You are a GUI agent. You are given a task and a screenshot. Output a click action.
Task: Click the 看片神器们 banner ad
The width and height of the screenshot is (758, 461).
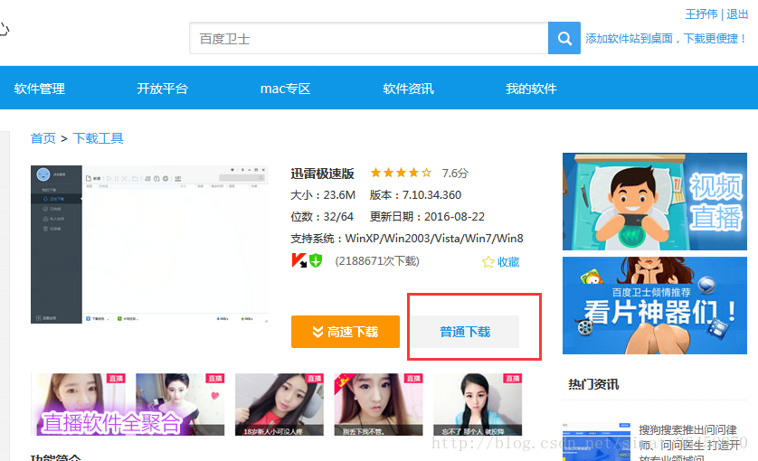click(655, 306)
